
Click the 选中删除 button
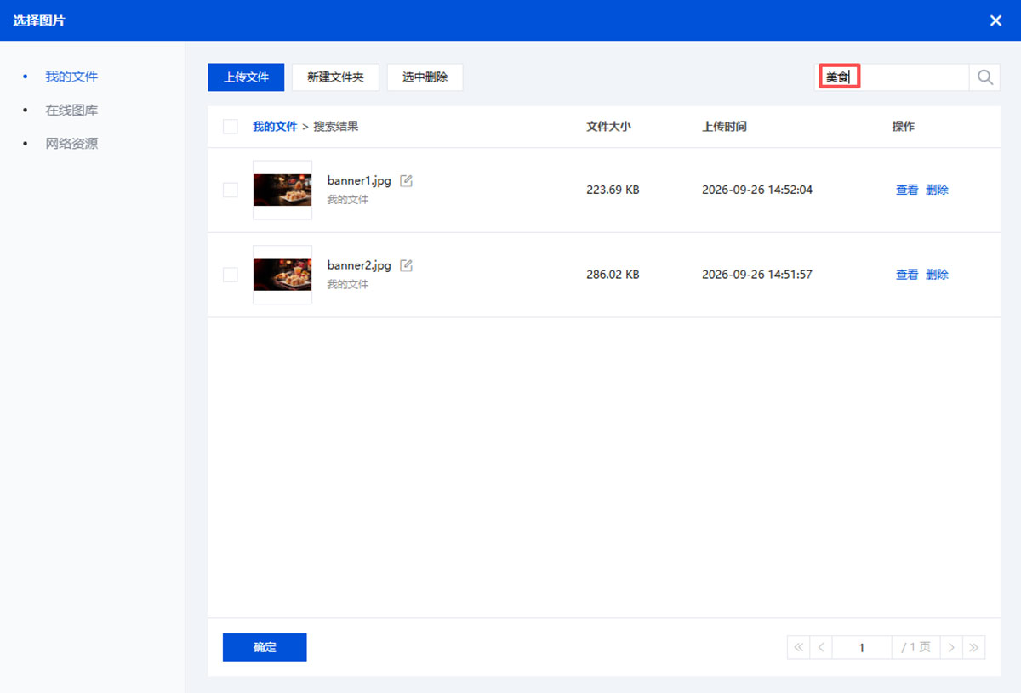[425, 77]
